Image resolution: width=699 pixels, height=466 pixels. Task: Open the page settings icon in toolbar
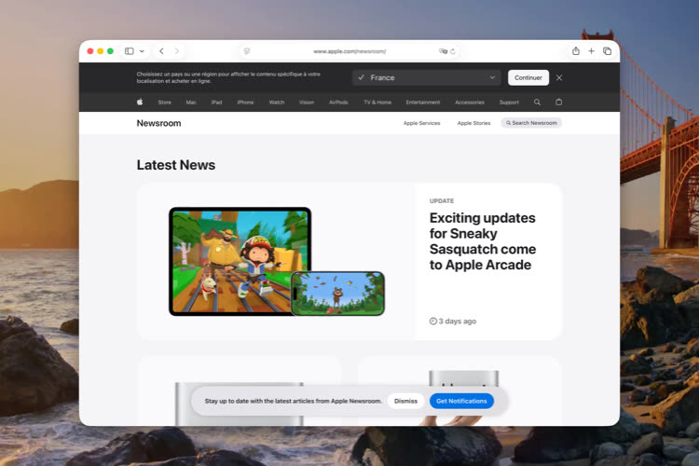pyautogui.click(x=247, y=51)
